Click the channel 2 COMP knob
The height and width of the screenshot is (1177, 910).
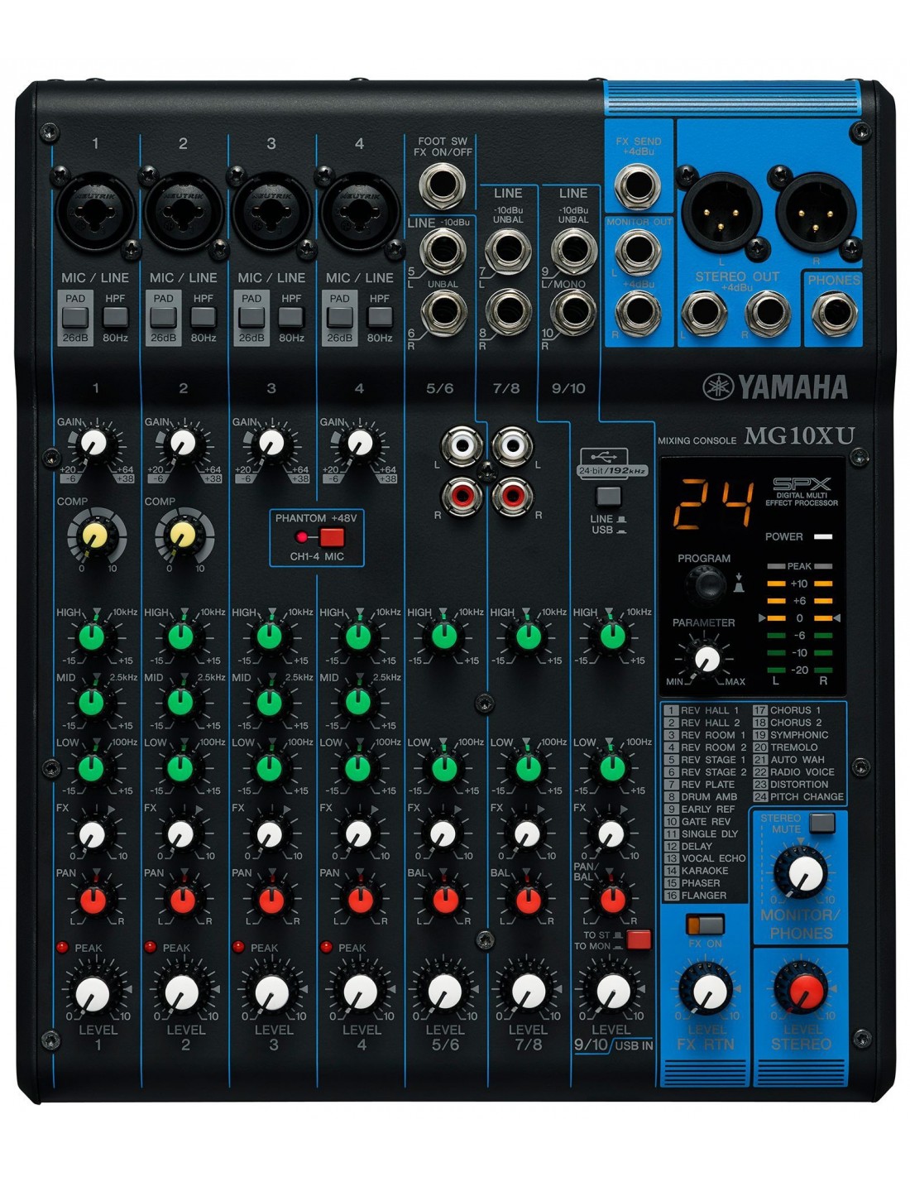[x=181, y=536]
